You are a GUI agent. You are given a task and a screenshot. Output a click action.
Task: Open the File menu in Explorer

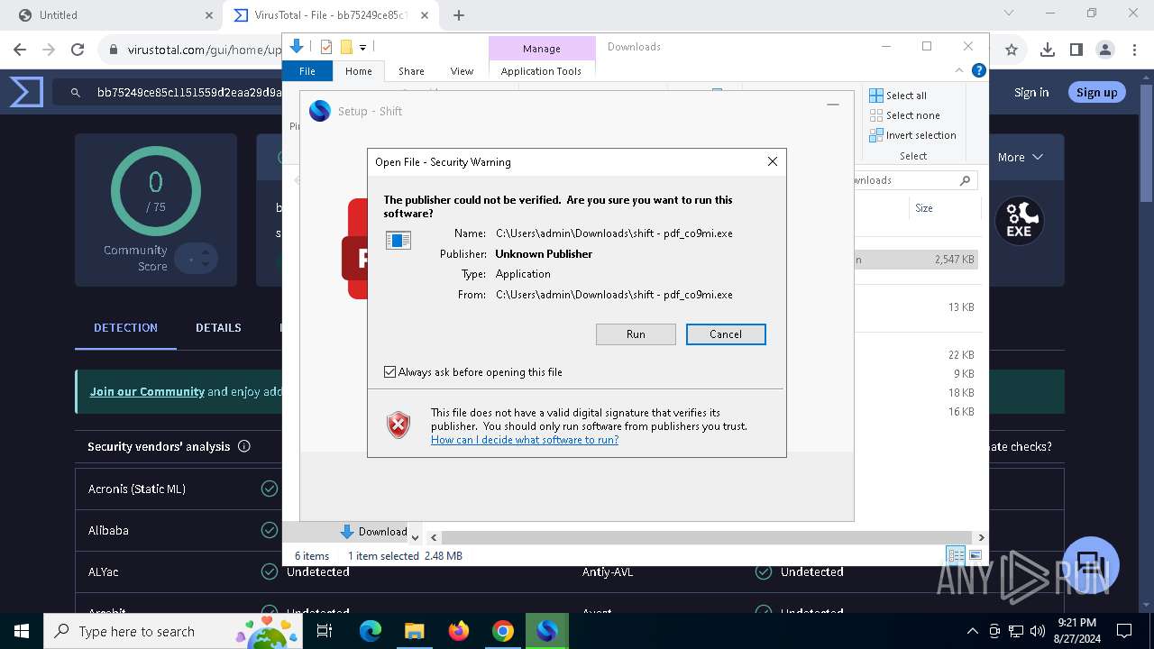(307, 71)
